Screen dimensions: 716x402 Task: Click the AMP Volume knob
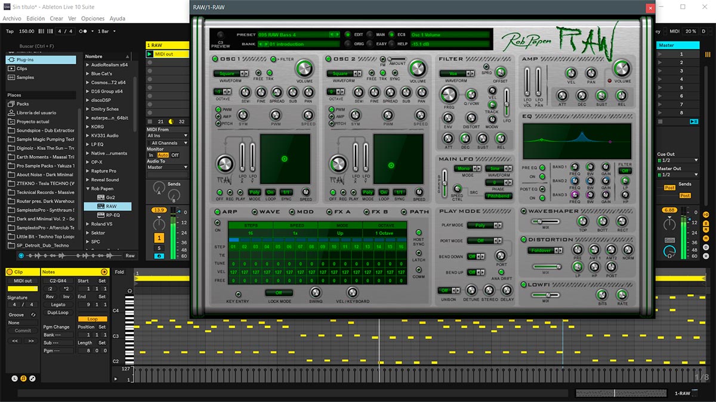pos(622,69)
